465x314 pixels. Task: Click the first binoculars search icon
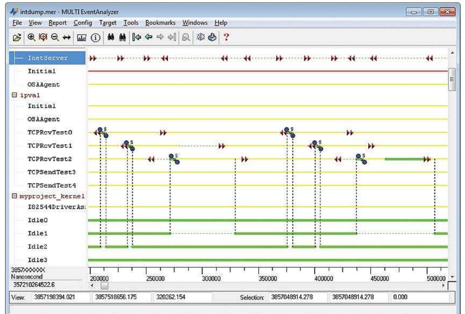pyautogui.click(x=111, y=38)
